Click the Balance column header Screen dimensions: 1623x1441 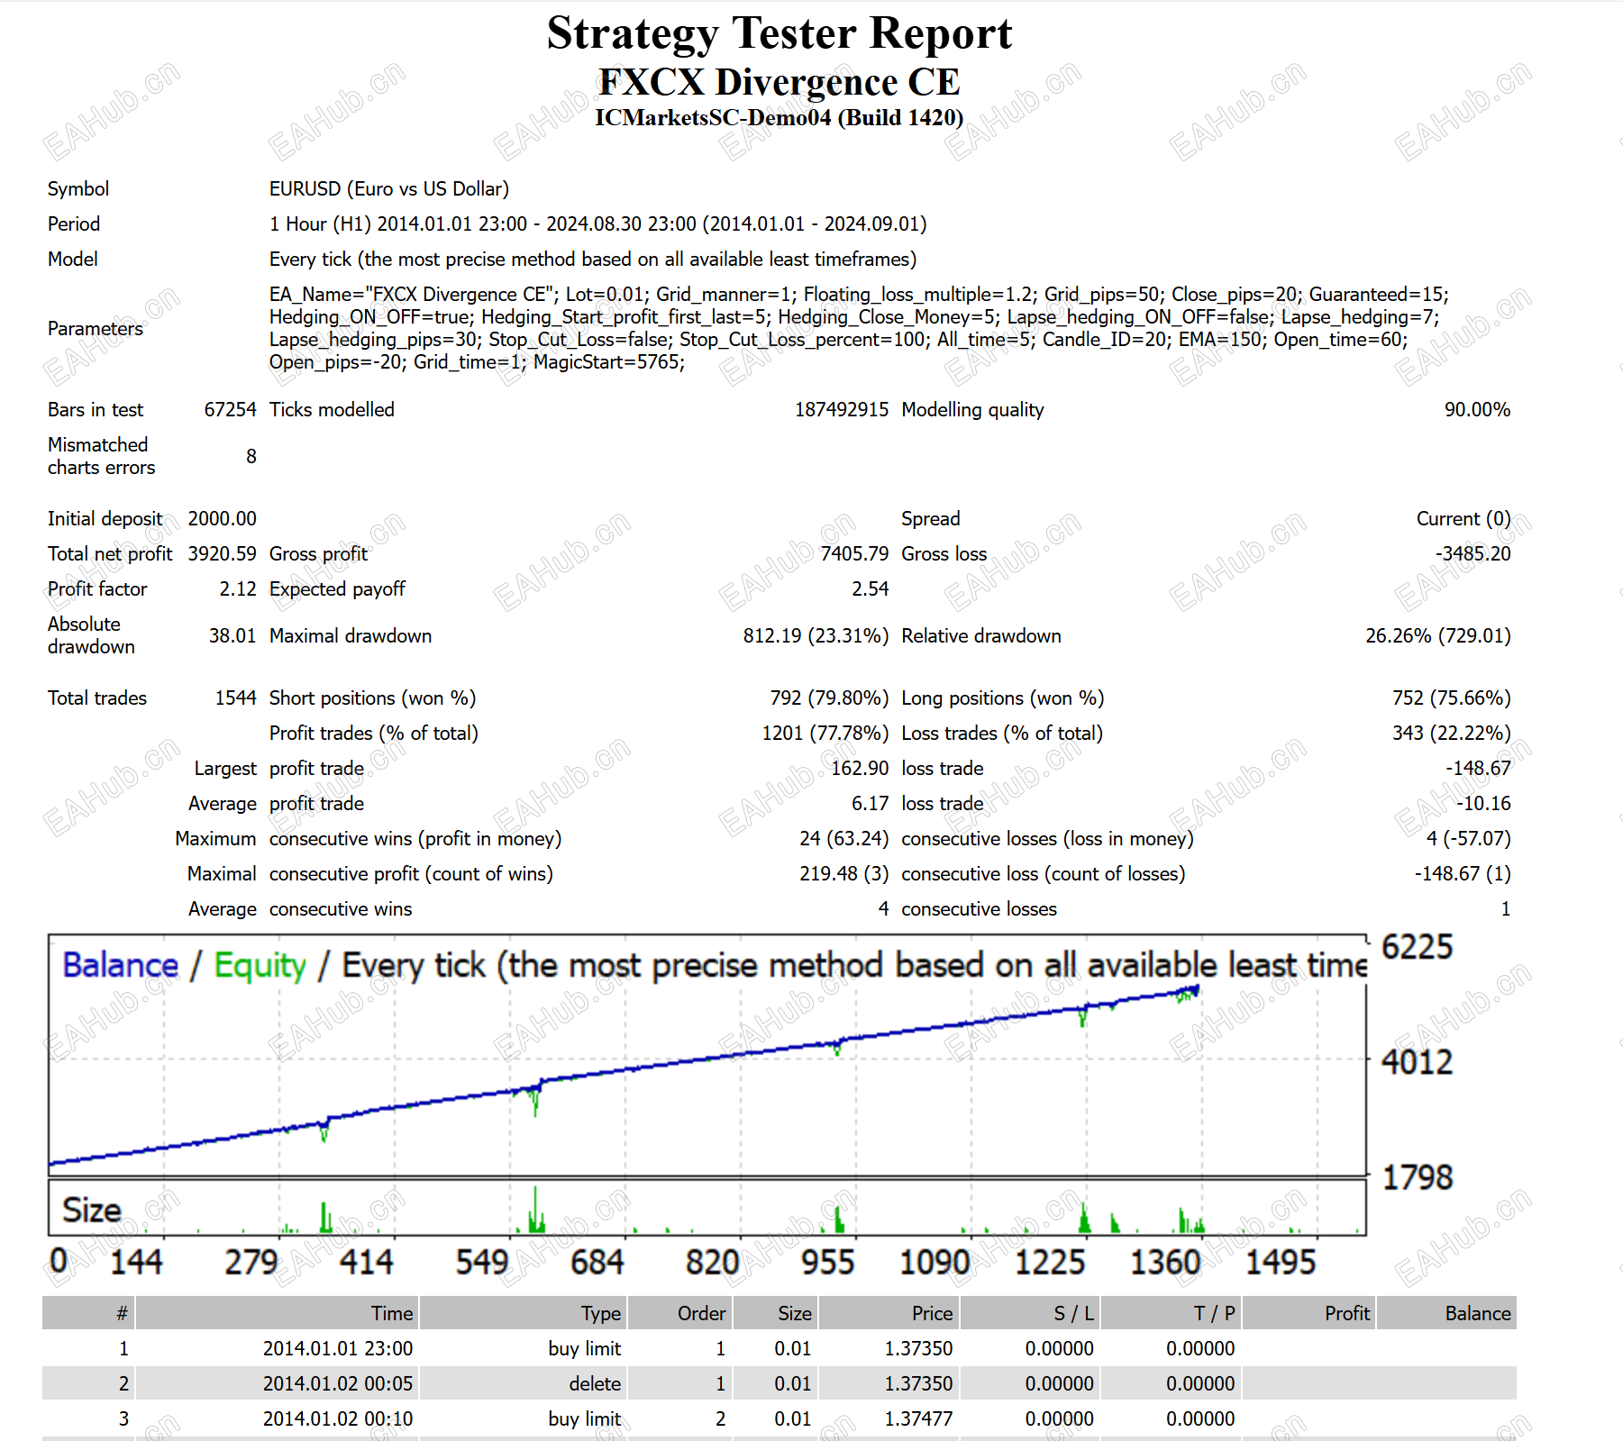point(1446,1313)
